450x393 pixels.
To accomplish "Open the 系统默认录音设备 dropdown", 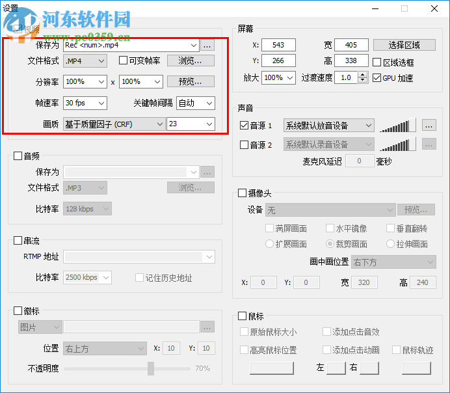I will click(x=329, y=144).
